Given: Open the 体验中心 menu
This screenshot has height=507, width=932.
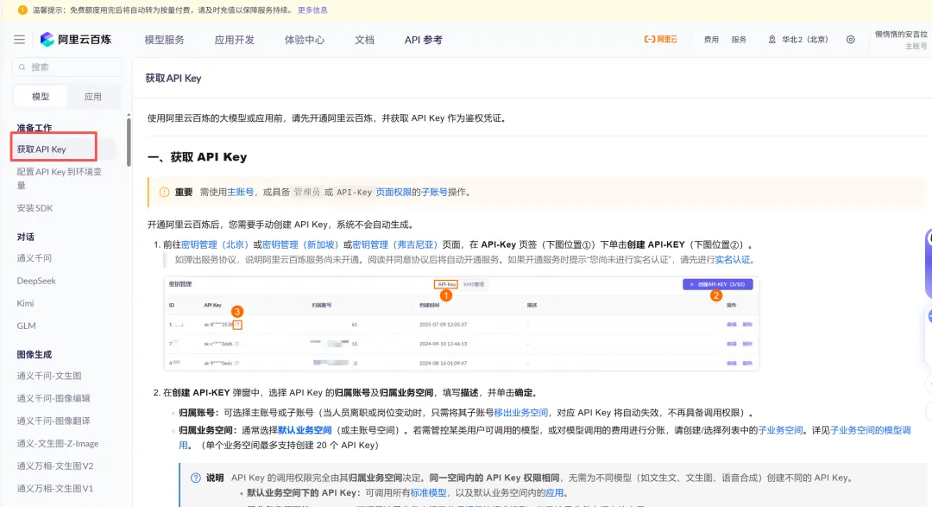Looking at the screenshot, I should (305, 40).
